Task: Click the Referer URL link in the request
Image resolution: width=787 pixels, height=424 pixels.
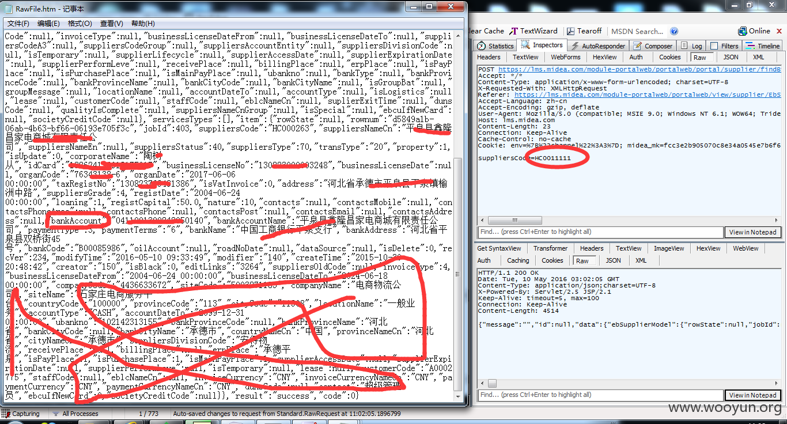Action: 648,94
